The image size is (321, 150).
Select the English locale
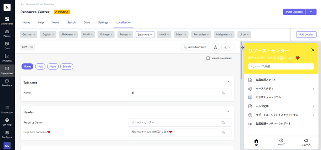point(48,34)
